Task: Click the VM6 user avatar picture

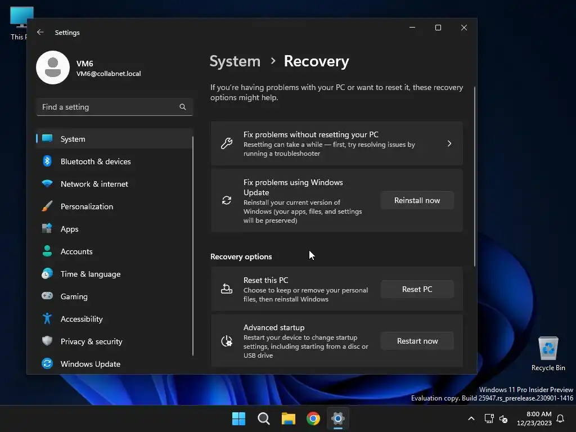Action: pos(53,67)
